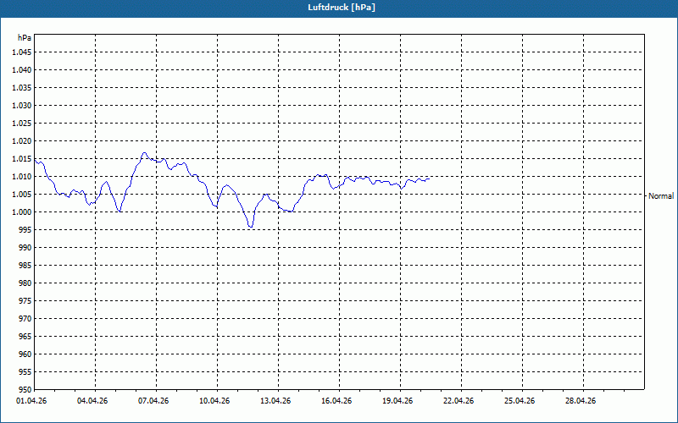
Task: Click the 1.010 axis value
Action: (22, 177)
